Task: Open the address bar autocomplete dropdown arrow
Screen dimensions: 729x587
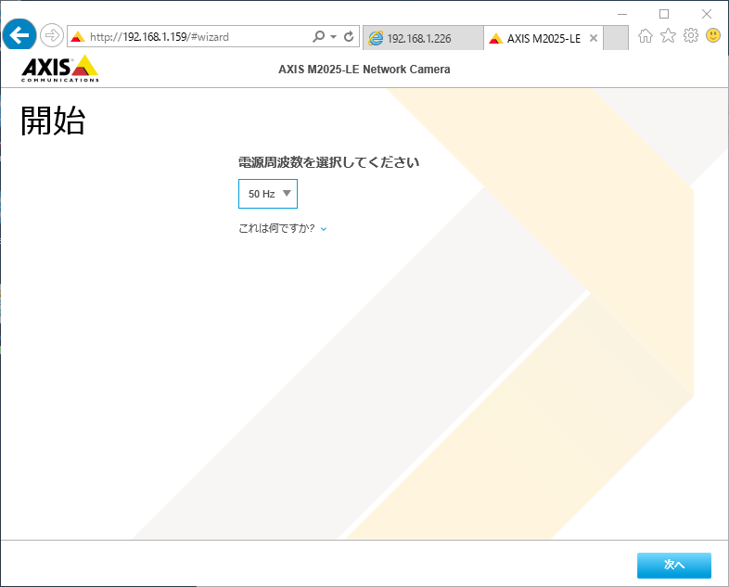Action: 333,36
